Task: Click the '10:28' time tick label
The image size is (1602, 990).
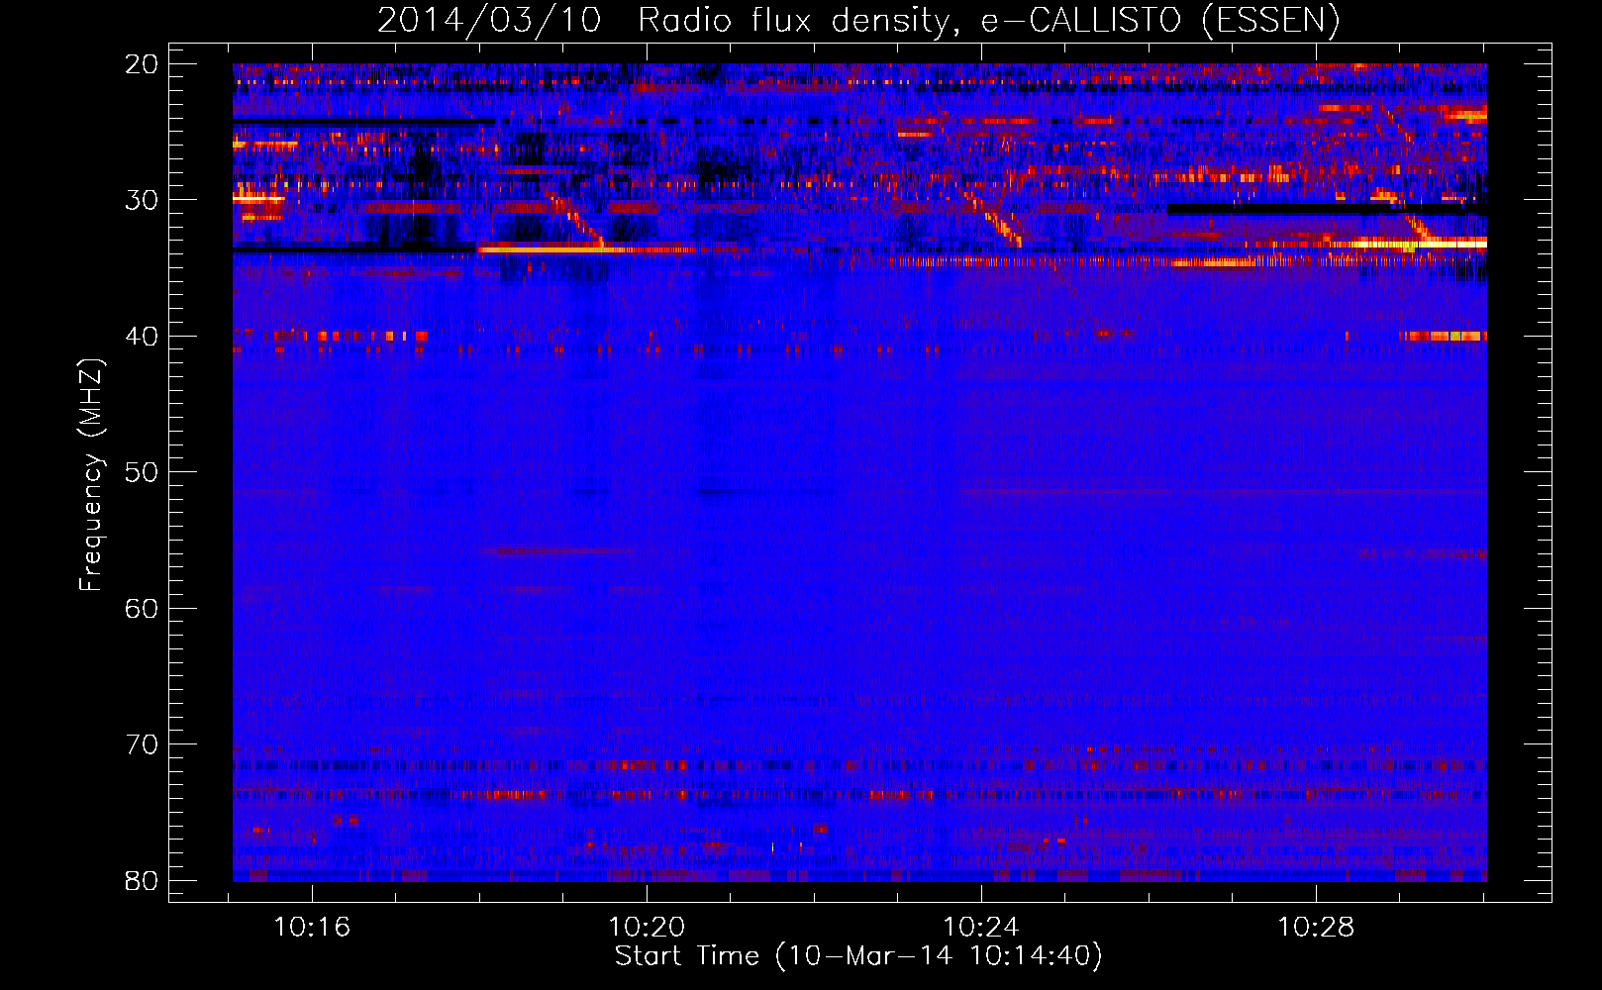Action: pos(1316,928)
